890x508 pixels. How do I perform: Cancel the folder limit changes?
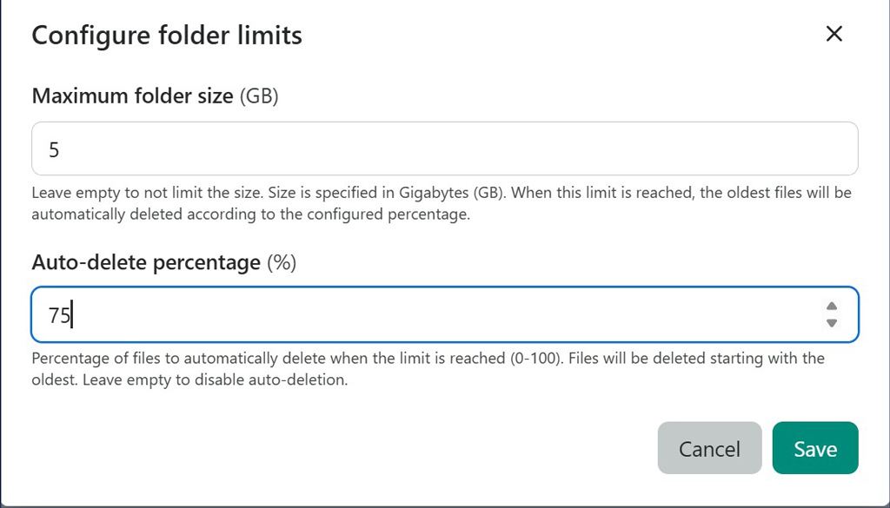tap(709, 448)
